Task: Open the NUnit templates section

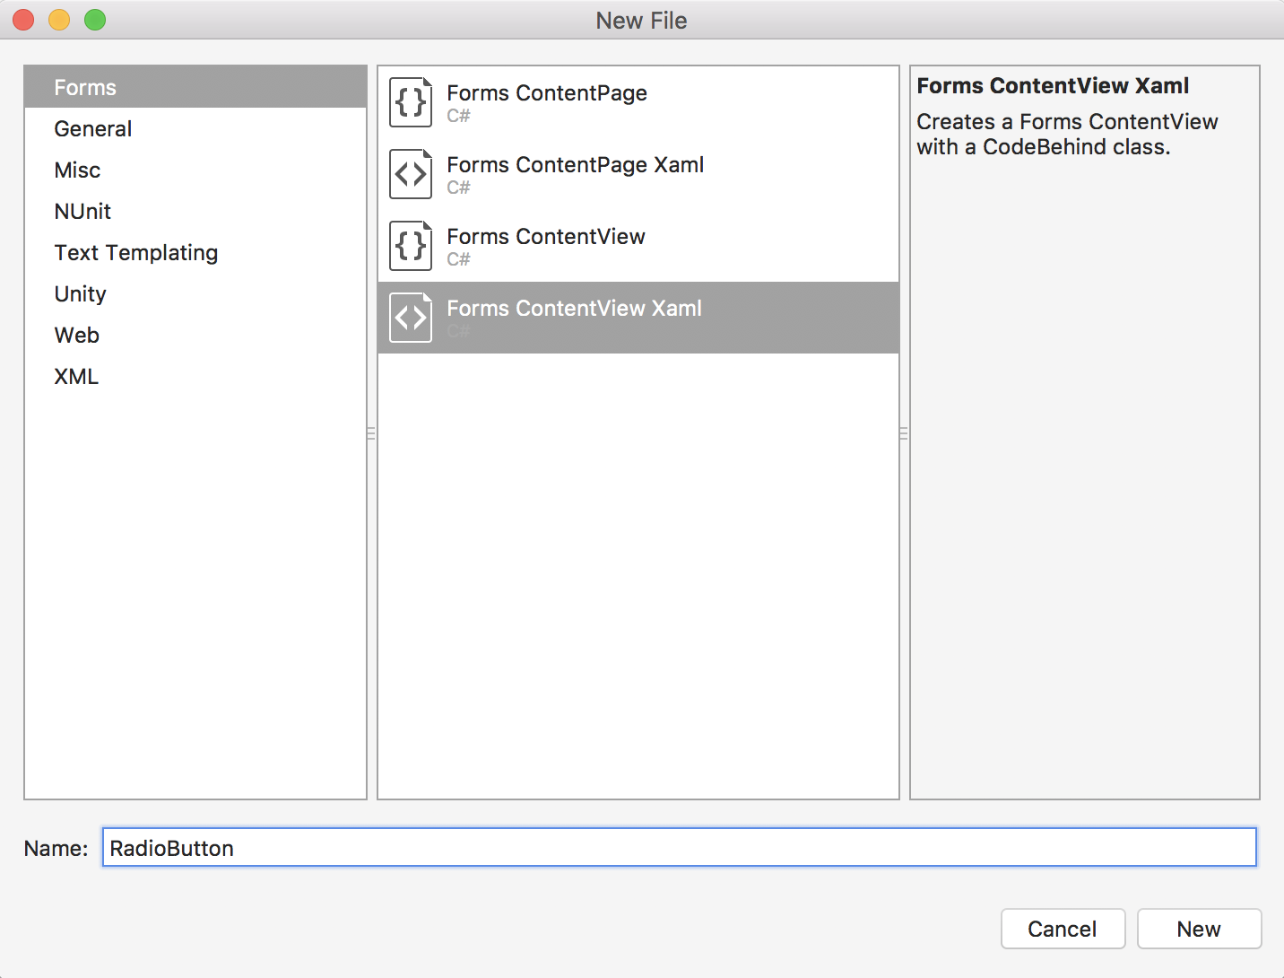Action: click(82, 211)
